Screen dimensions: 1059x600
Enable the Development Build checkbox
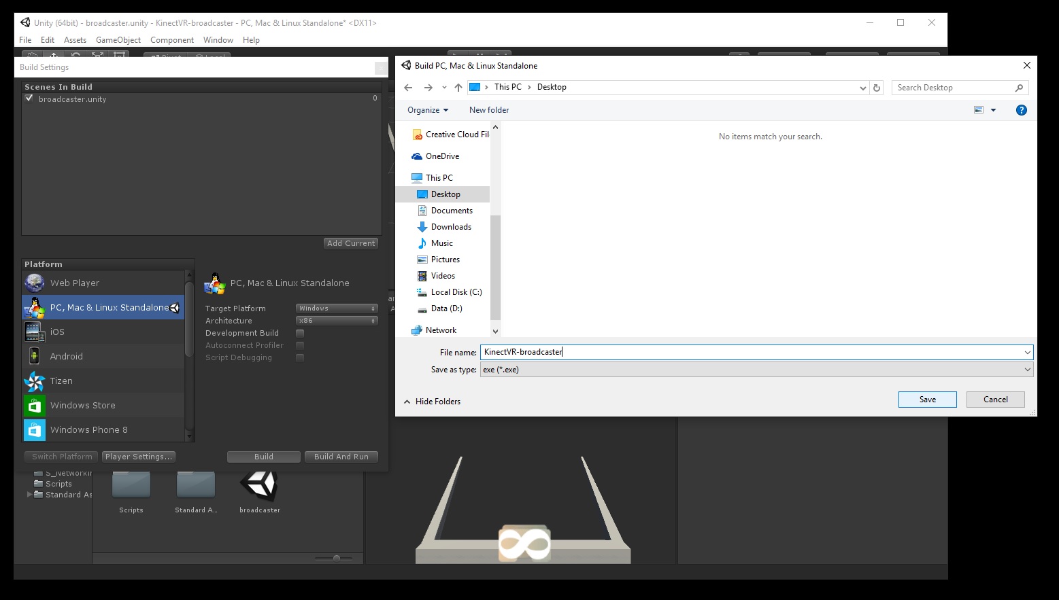[300, 333]
